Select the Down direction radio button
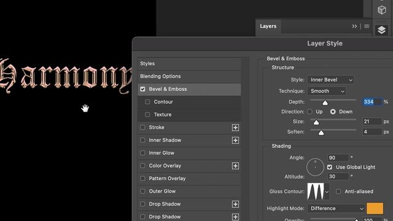 tap(333, 112)
